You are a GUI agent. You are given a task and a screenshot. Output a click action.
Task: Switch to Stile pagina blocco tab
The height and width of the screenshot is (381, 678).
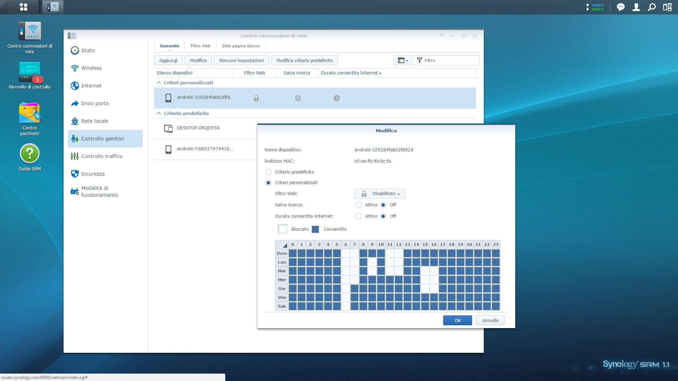240,46
